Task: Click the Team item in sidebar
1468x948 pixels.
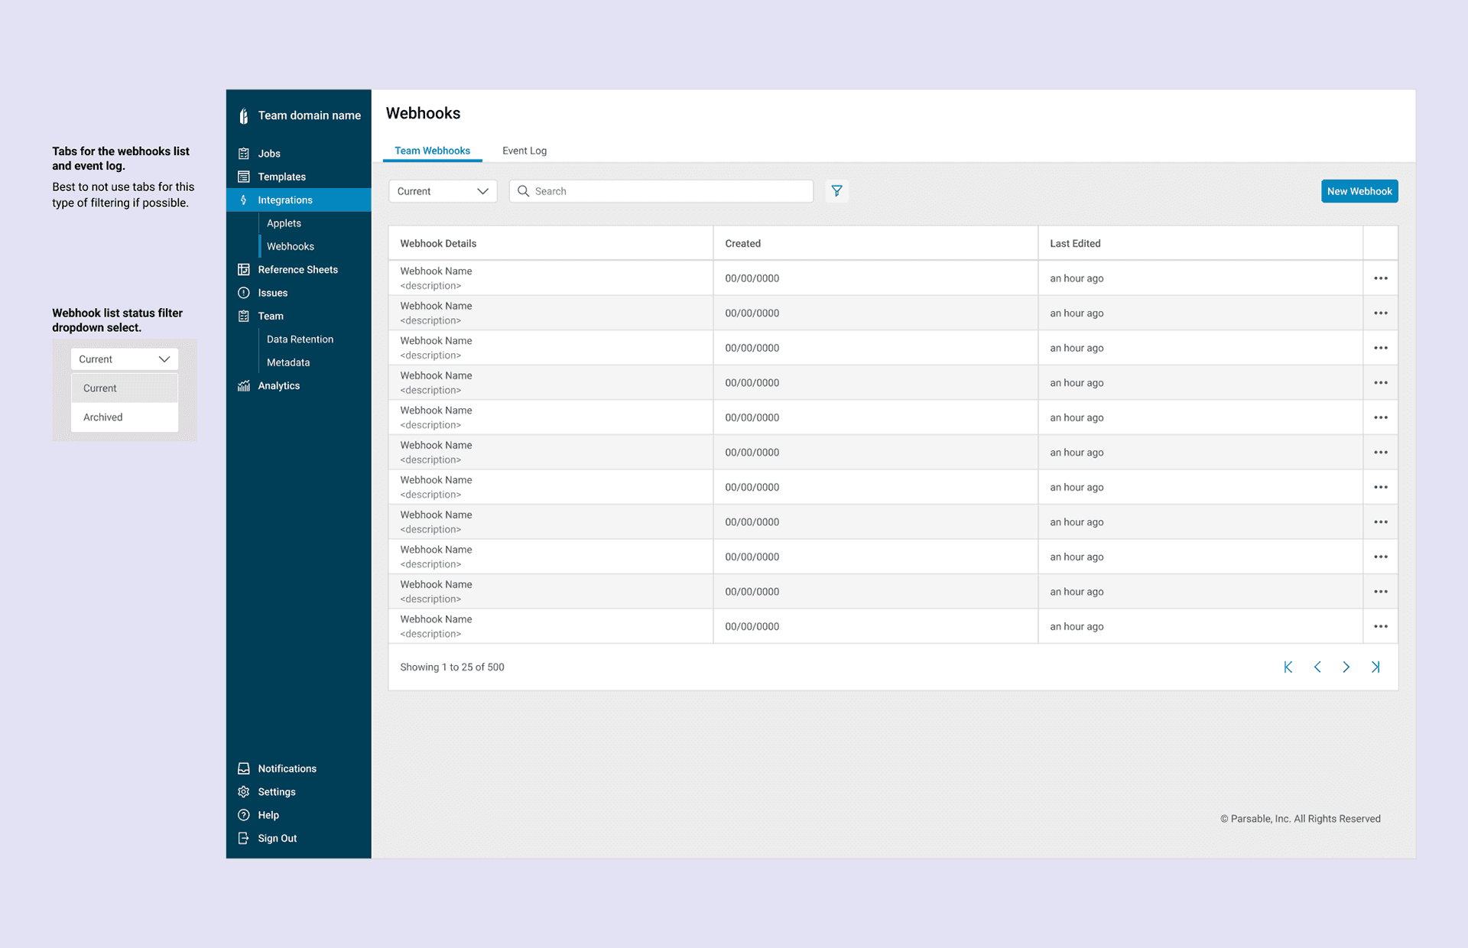Action: pos(299,316)
